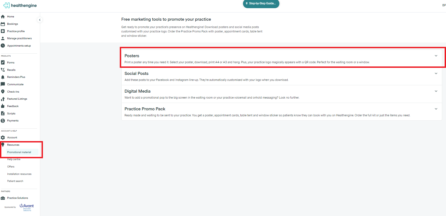Expand the Social Posts section chevron
The width and height of the screenshot is (446, 216).
(436, 74)
